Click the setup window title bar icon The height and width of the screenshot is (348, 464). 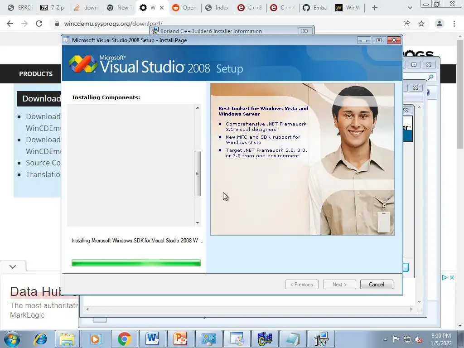67,40
